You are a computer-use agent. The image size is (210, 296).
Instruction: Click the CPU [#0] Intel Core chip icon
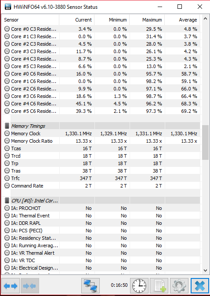(x=7, y=200)
